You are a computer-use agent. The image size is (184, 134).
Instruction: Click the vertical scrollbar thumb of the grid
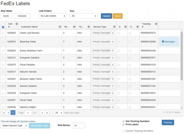click(182, 56)
